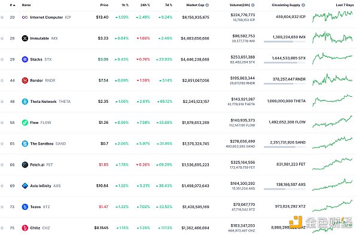Click the Internet Computer ICP logo icon

[x=25, y=17]
